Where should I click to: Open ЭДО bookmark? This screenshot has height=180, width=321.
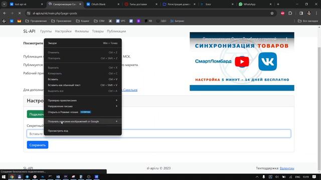[162, 21]
